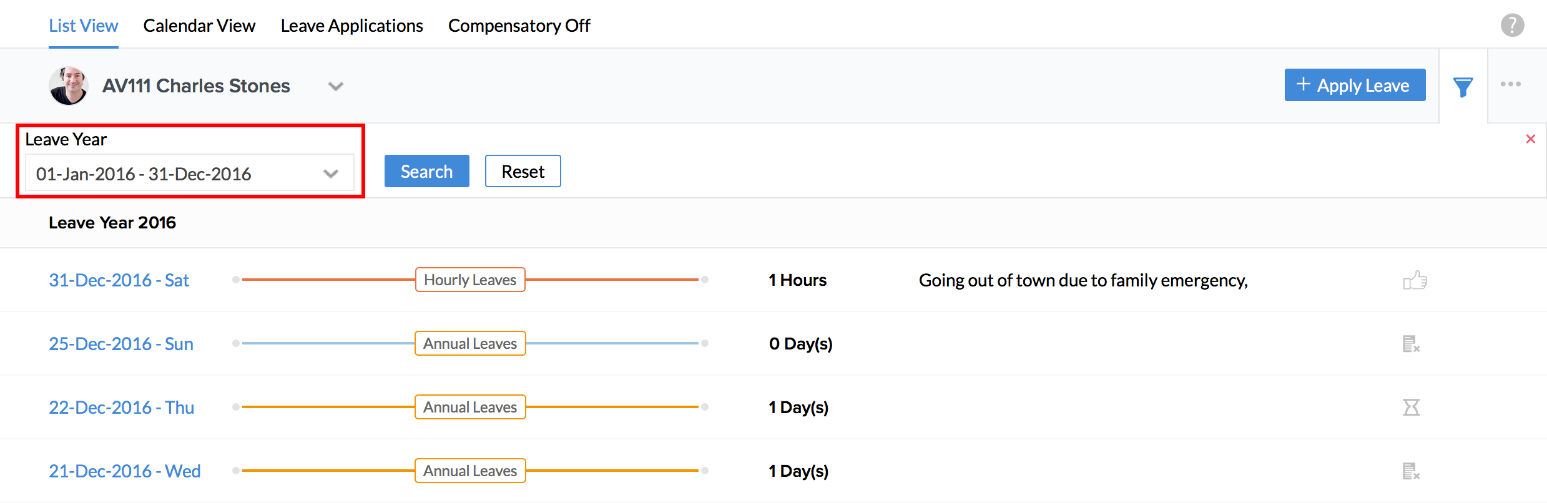Screen dimensions: 1547x503
Task: Select the List View tab
Action: click(x=83, y=26)
